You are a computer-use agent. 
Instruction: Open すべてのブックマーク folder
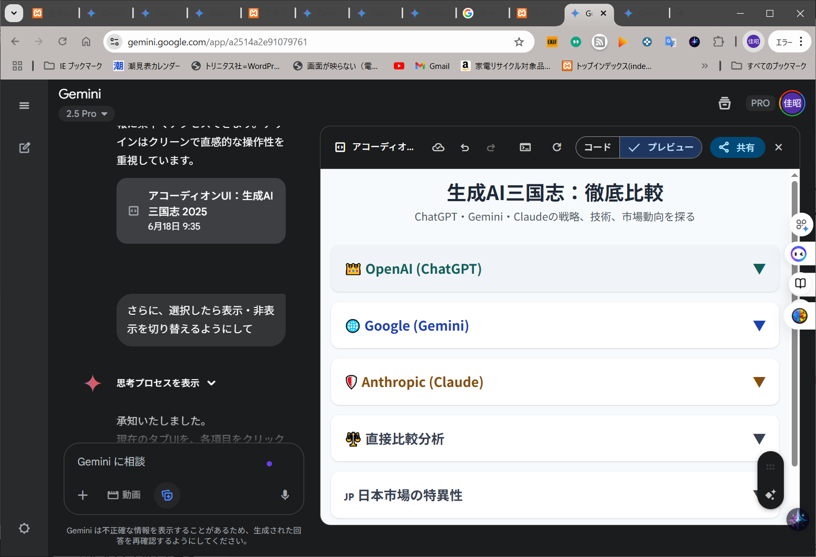(769, 66)
